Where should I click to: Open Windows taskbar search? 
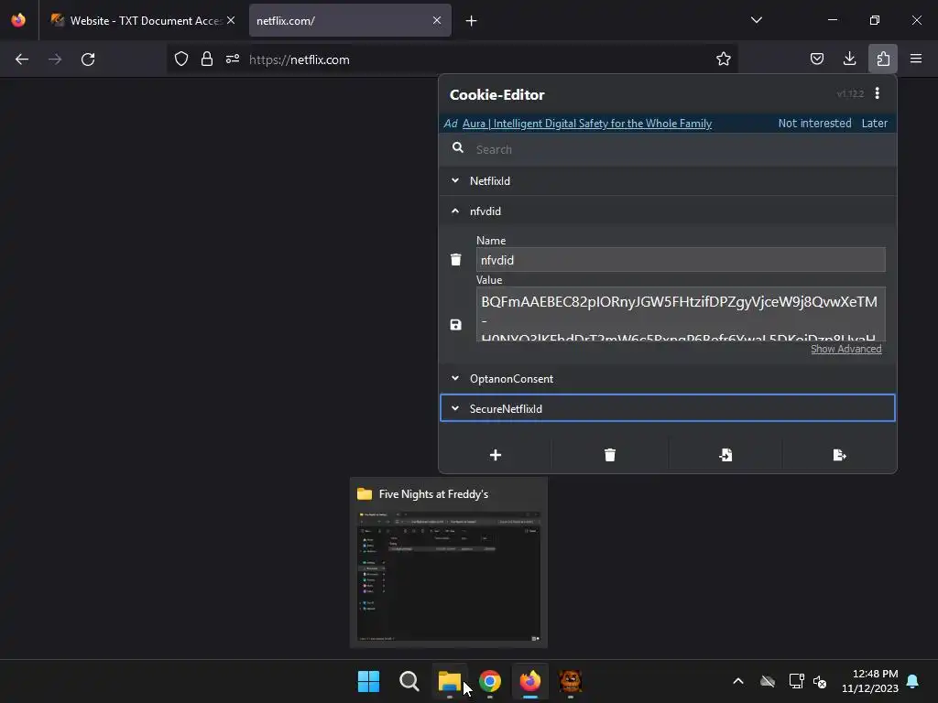pos(409,681)
